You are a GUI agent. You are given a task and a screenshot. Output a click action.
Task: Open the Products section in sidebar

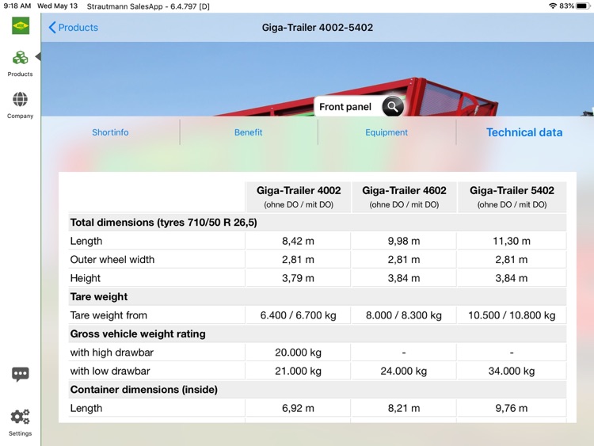point(20,63)
